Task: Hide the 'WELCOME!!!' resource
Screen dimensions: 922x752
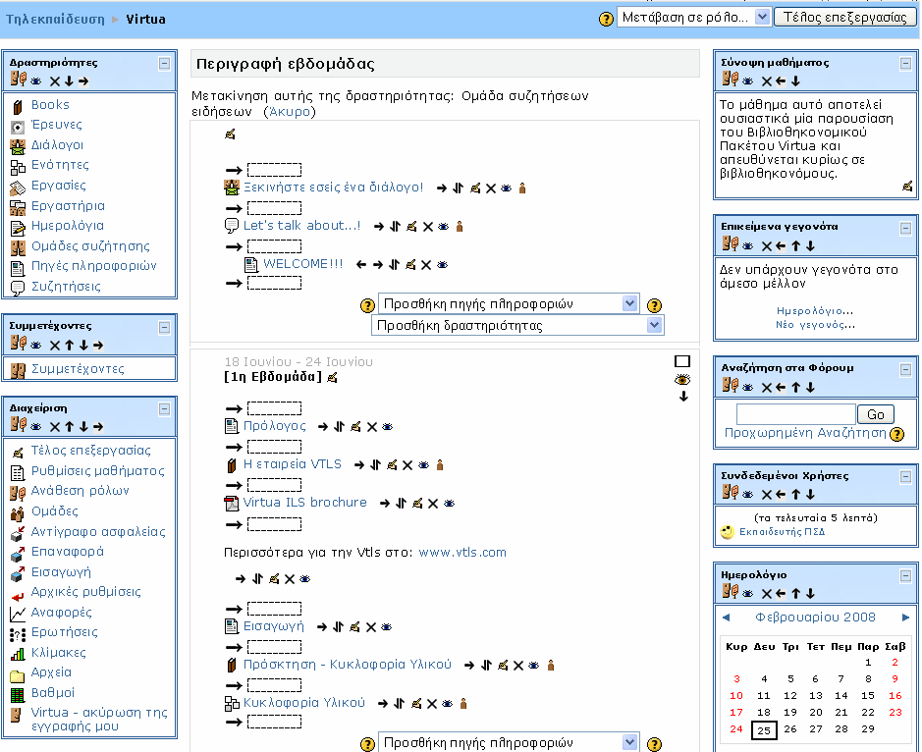Action: (x=442, y=265)
